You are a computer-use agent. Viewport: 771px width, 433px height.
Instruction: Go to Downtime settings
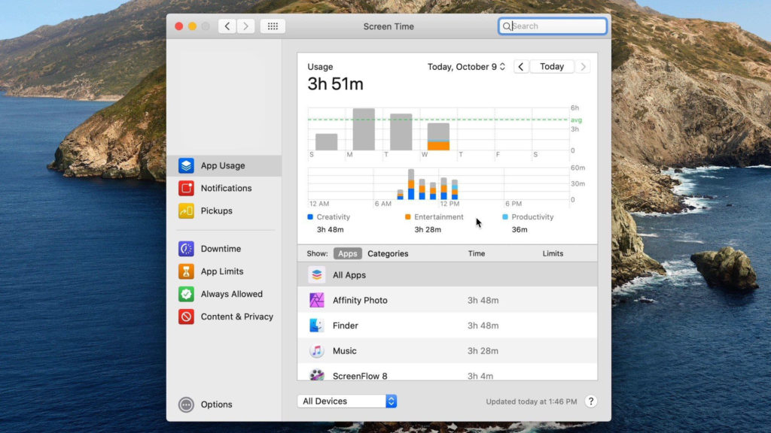coord(221,249)
